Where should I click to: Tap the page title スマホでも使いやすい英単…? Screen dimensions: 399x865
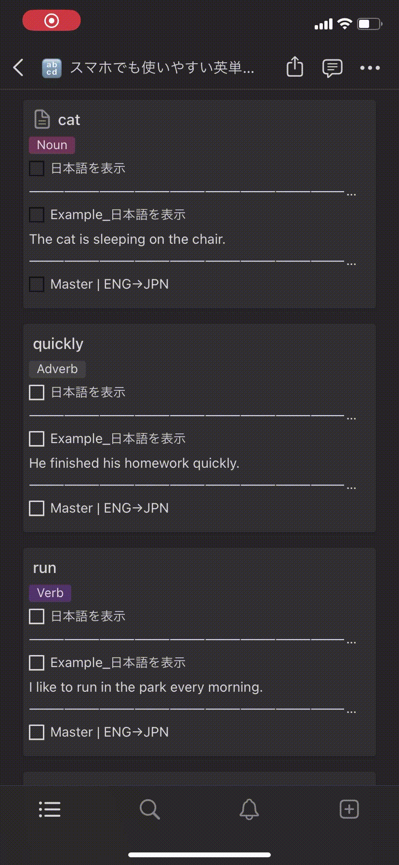tap(161, 68)
